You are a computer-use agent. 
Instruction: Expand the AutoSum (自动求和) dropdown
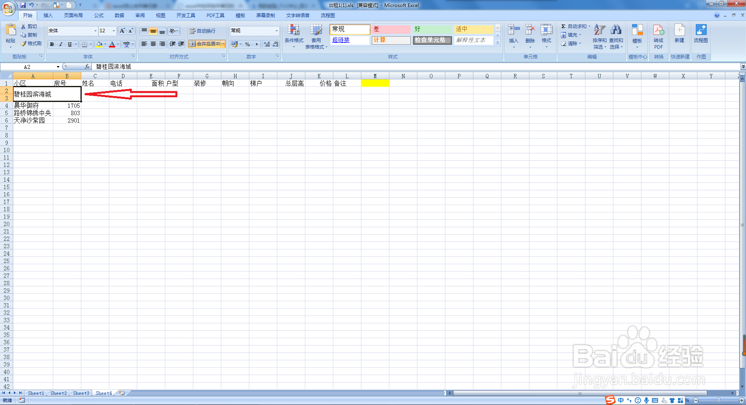point(589,26)
